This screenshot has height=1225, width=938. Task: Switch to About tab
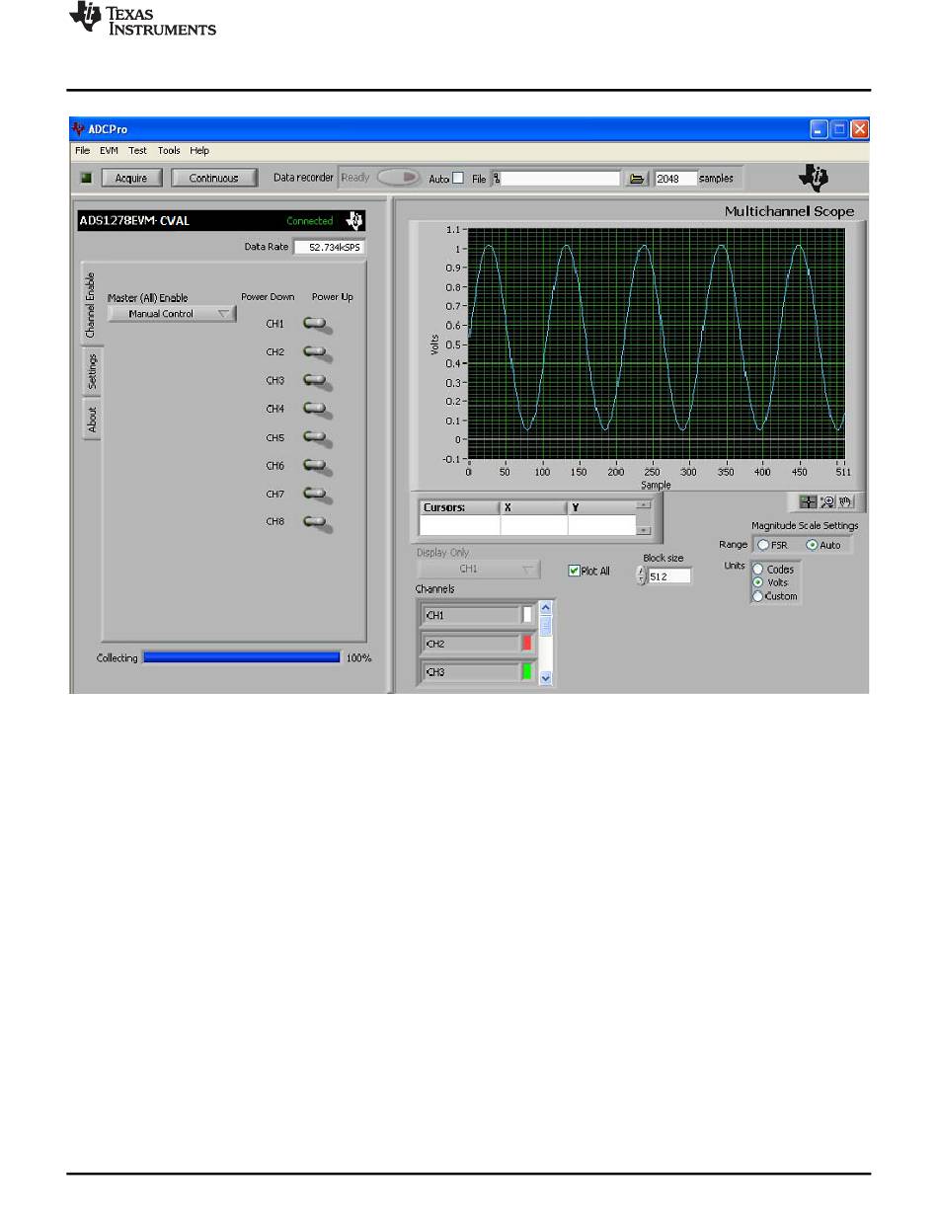[91, 420]
